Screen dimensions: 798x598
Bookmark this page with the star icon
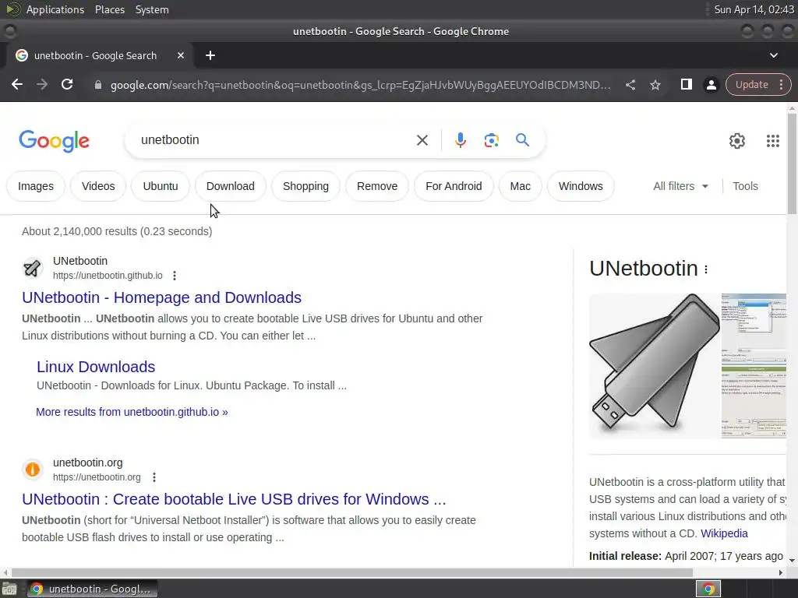click(655, 85)
